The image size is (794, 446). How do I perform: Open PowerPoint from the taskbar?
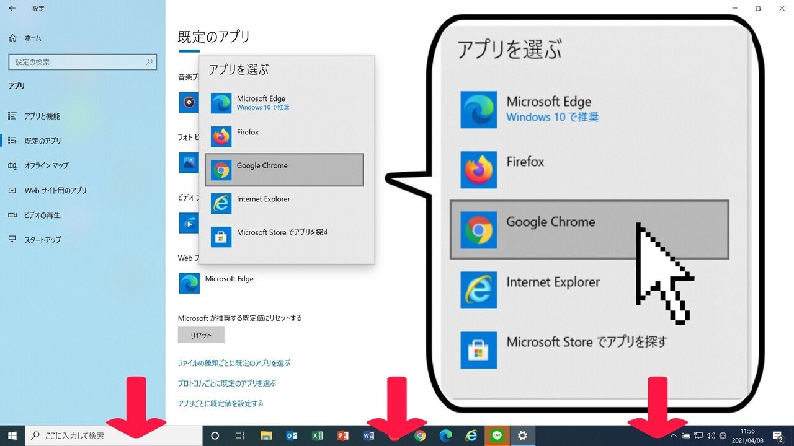pos(342,435)
